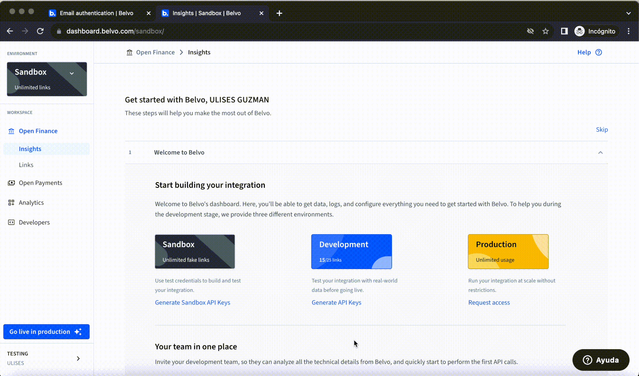The image size is (639, 376).
Task: Click the Open Payments sidebar icon
Action: [11, 183]
